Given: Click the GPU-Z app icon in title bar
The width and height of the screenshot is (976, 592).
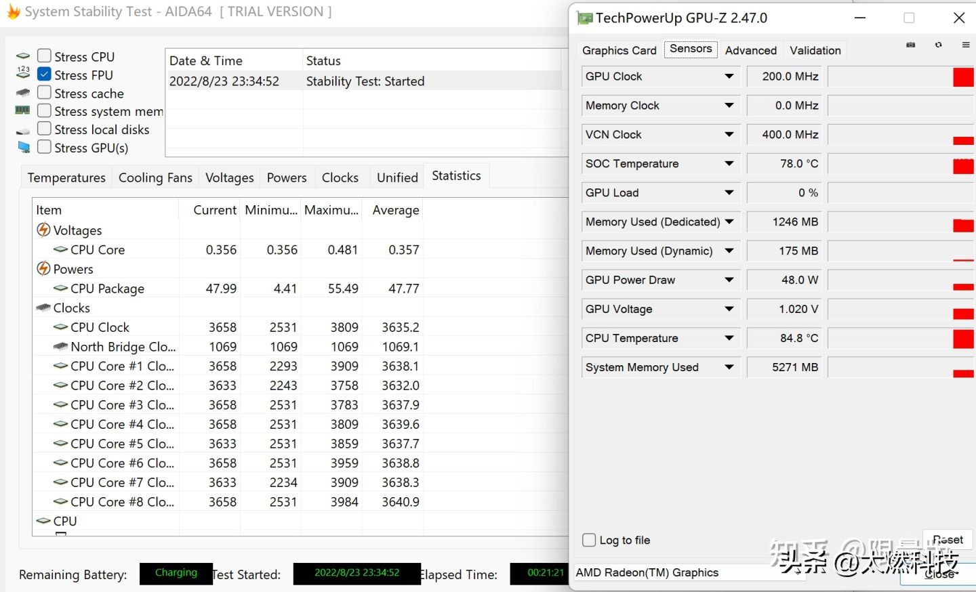Looking at the screenshot, I should 584,18.
